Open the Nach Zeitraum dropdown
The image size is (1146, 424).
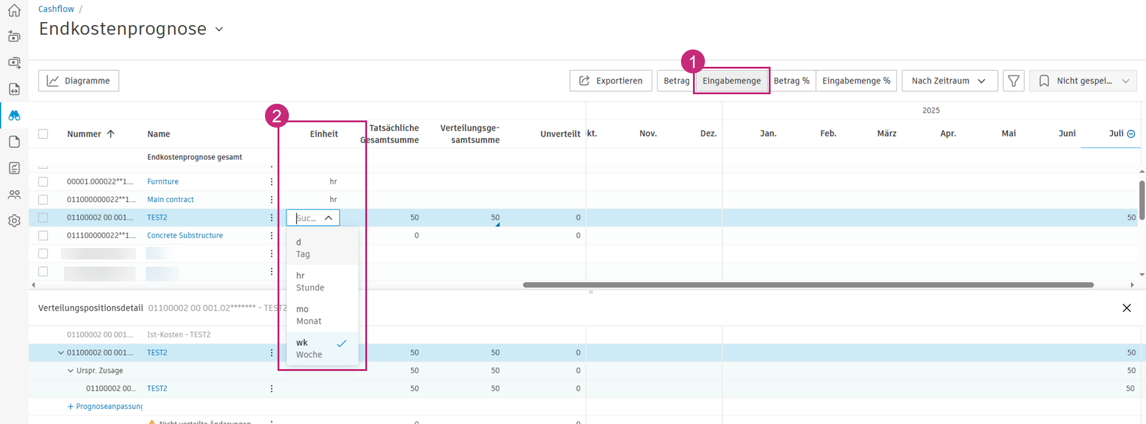coord(949,81)
